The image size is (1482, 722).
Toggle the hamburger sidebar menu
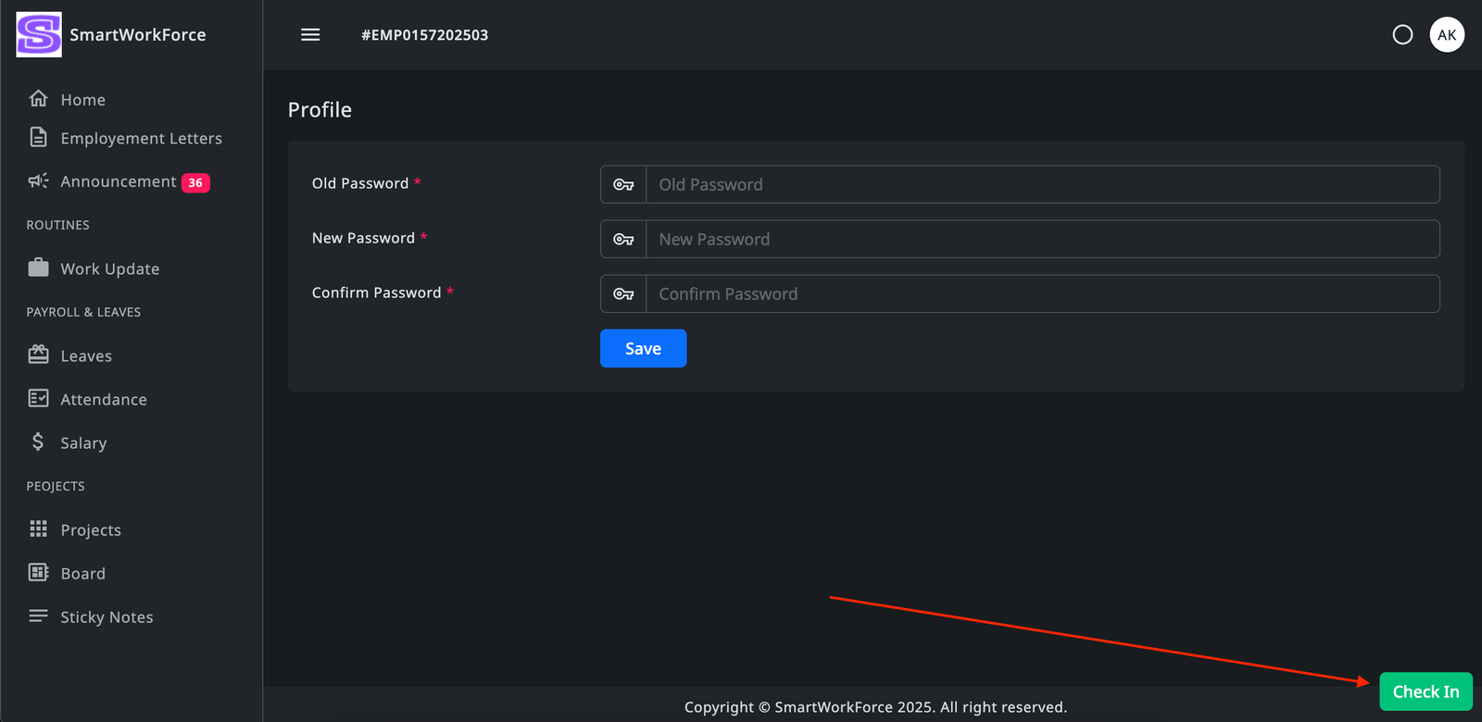click(x=310, y=35)
